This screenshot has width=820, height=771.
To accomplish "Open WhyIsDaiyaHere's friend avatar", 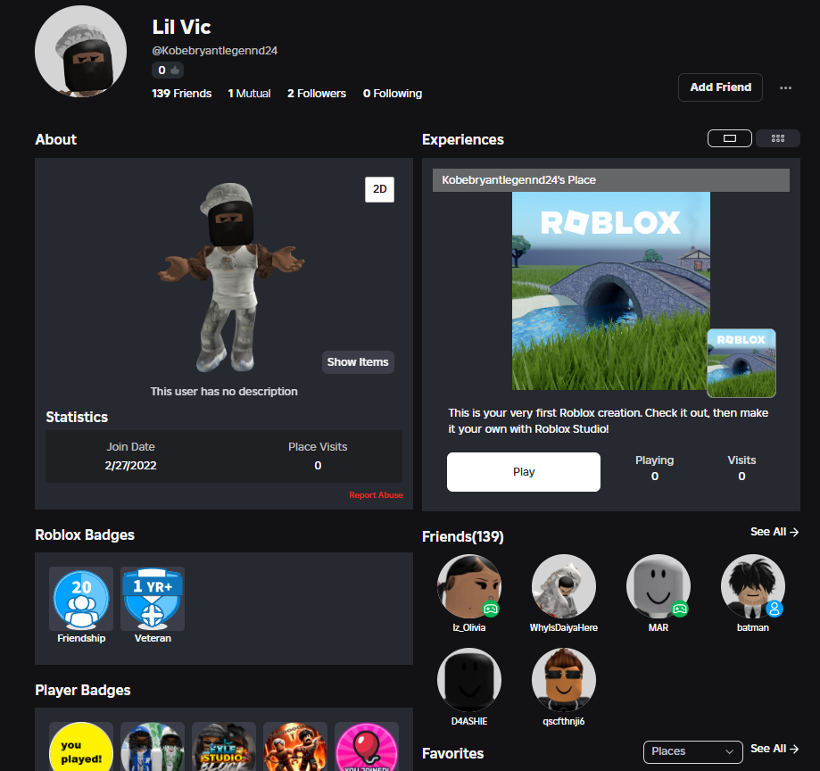I will click(x=564, y=586).
